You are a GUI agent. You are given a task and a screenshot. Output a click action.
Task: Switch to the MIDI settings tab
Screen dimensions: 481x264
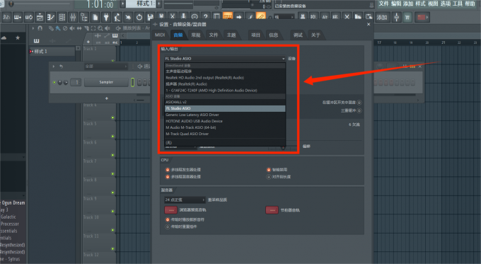point(160,35)
